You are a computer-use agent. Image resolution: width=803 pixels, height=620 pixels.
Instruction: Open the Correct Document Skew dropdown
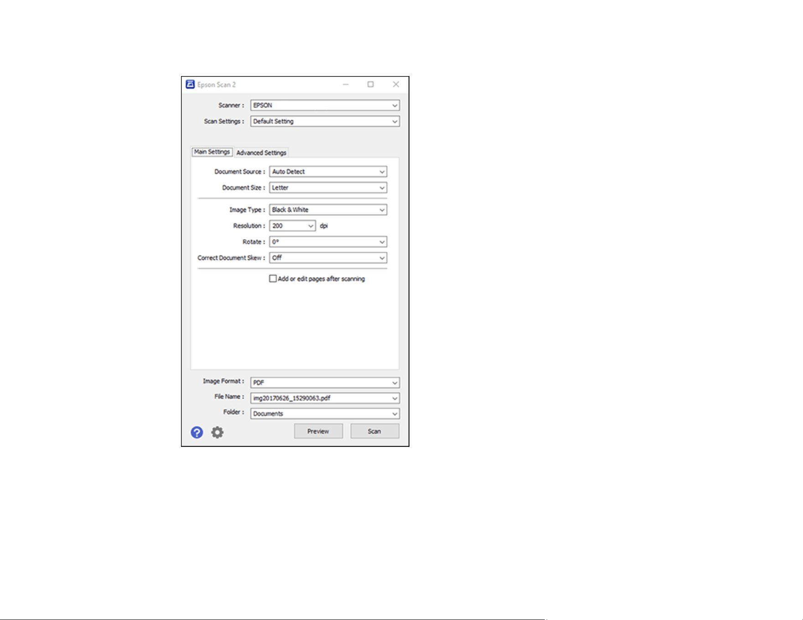[328, 257]
